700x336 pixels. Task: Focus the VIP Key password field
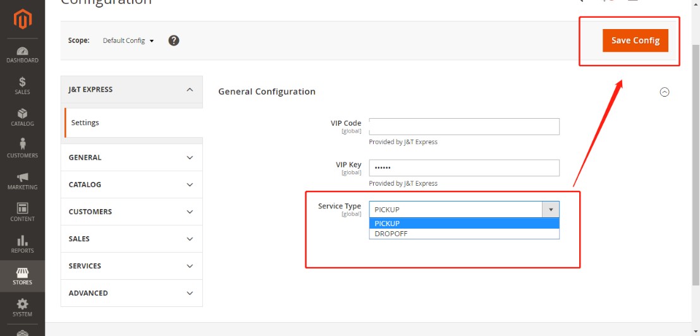(x=464, y=168)
